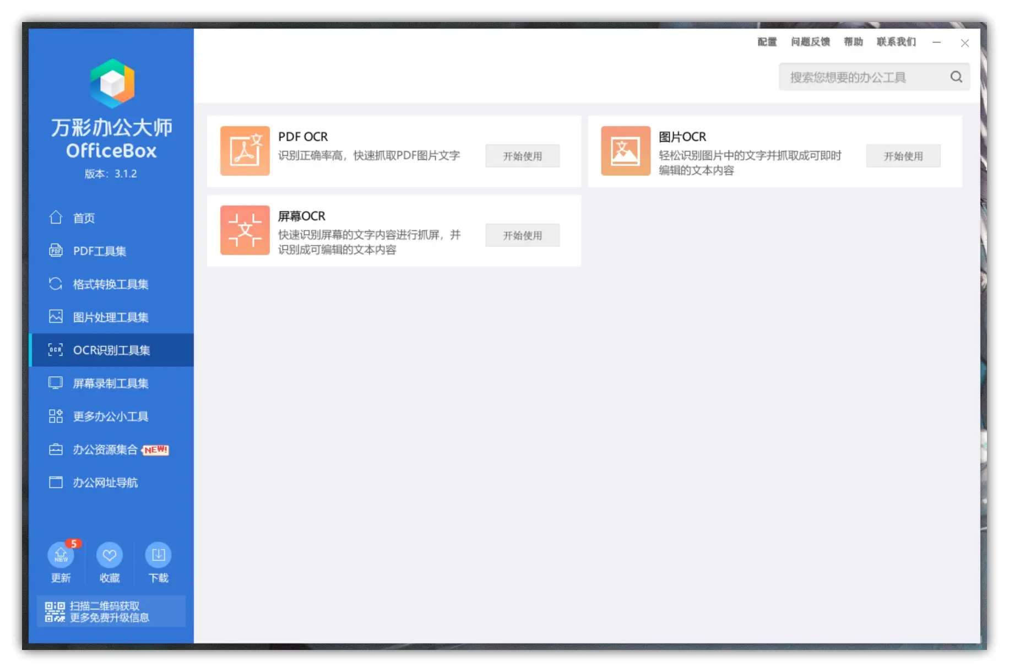Start PDF OCR with 开始使用 button

pyautogui.click(x=522, y=156)
